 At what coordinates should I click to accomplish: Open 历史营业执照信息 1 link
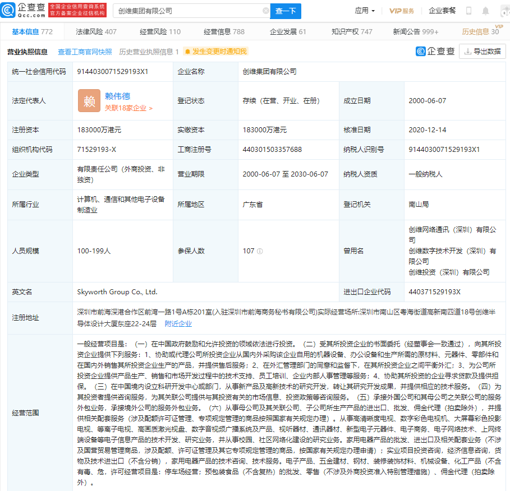click(x=149, y=52)
